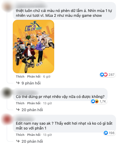Image resolution: width=126 pixels, height=145 pixels.
Task: Expand 20 phản hồi under the Edit năm nay comment
Action: [32, 141]
